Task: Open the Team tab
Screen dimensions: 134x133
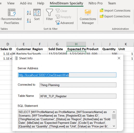Action: click(x=112, y=3)
